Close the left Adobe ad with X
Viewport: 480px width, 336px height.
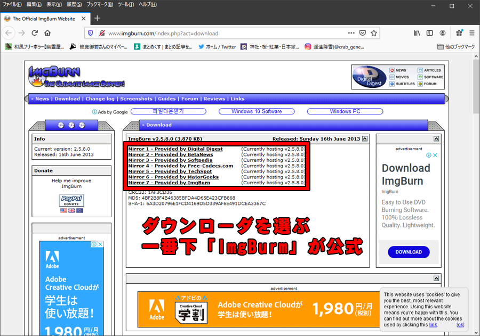tap(100, 244)
